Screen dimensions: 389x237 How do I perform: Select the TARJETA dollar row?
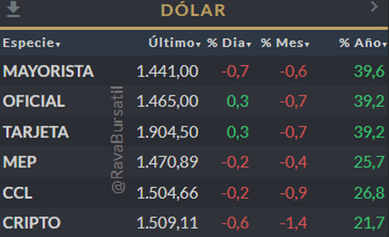36,132
